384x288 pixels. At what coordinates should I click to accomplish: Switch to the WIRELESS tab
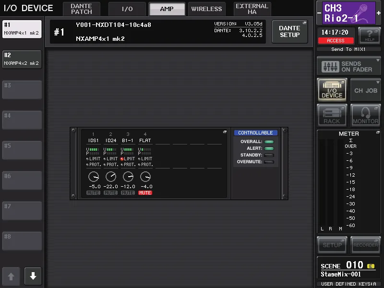pos(206,9)
